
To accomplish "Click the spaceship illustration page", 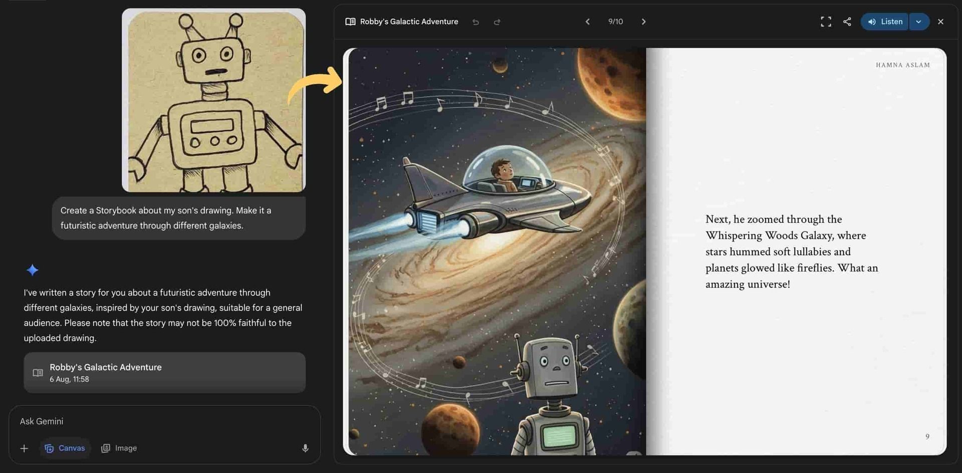I will [x=495, y=252].
